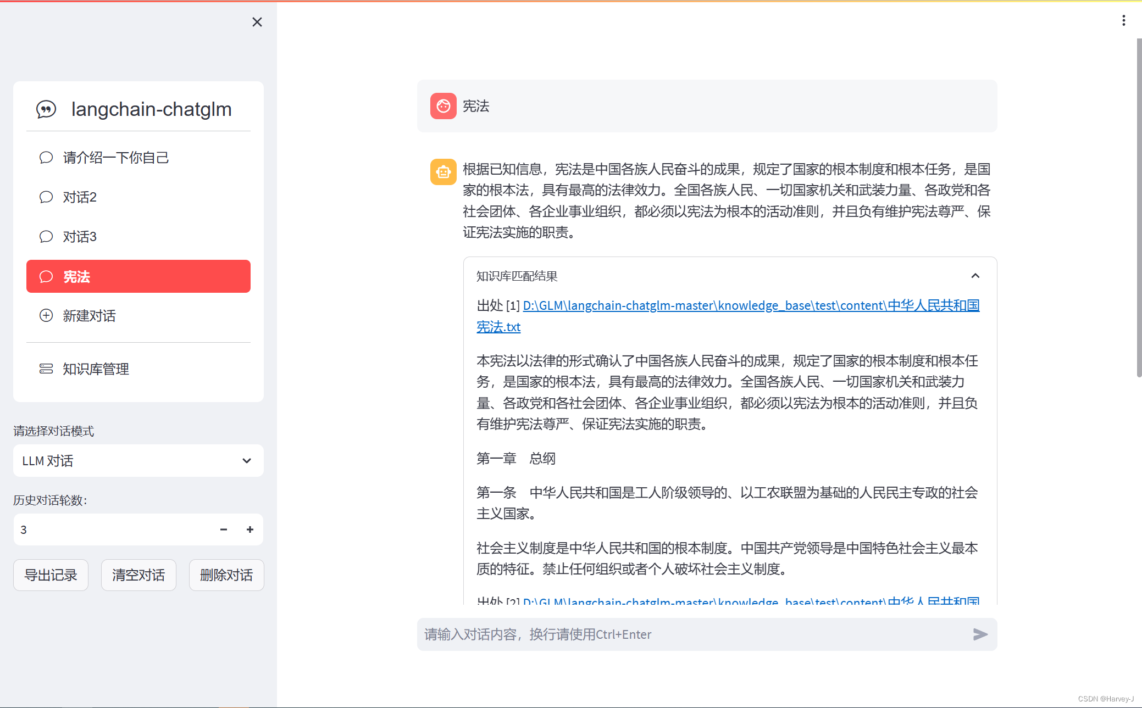Click the plus icon beside 新建对话
The height and width of the screenshot is (708, 1142).
(46, 315)
